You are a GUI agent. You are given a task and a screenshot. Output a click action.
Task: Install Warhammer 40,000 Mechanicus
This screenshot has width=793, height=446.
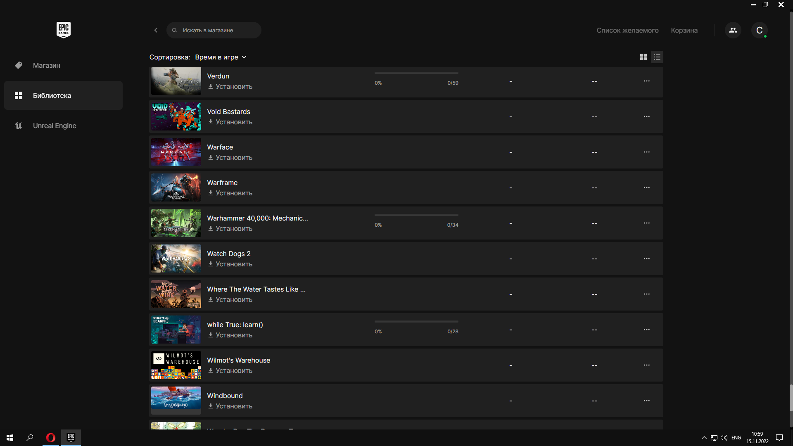click(230, 229)
